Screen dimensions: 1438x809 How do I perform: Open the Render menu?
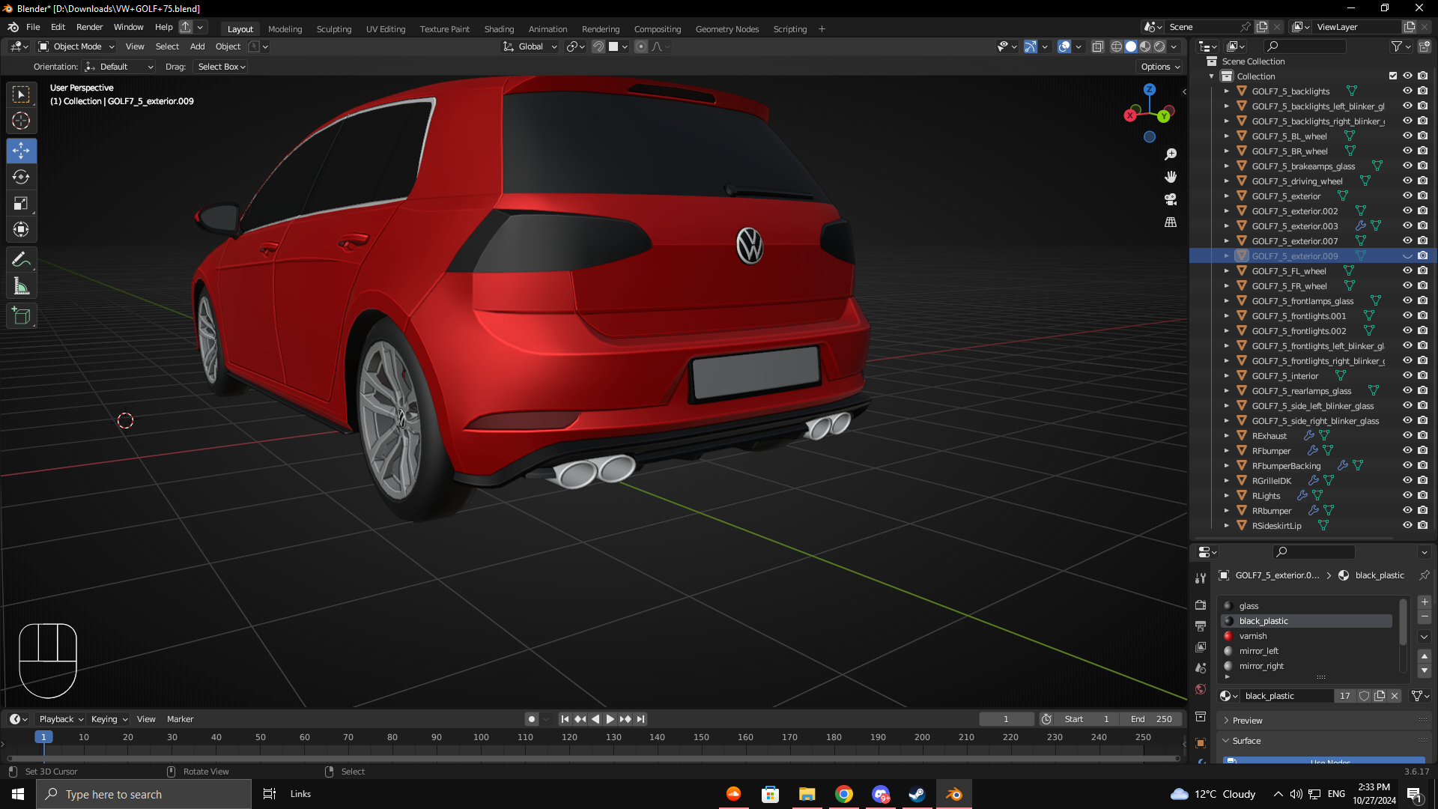point(89,27)
